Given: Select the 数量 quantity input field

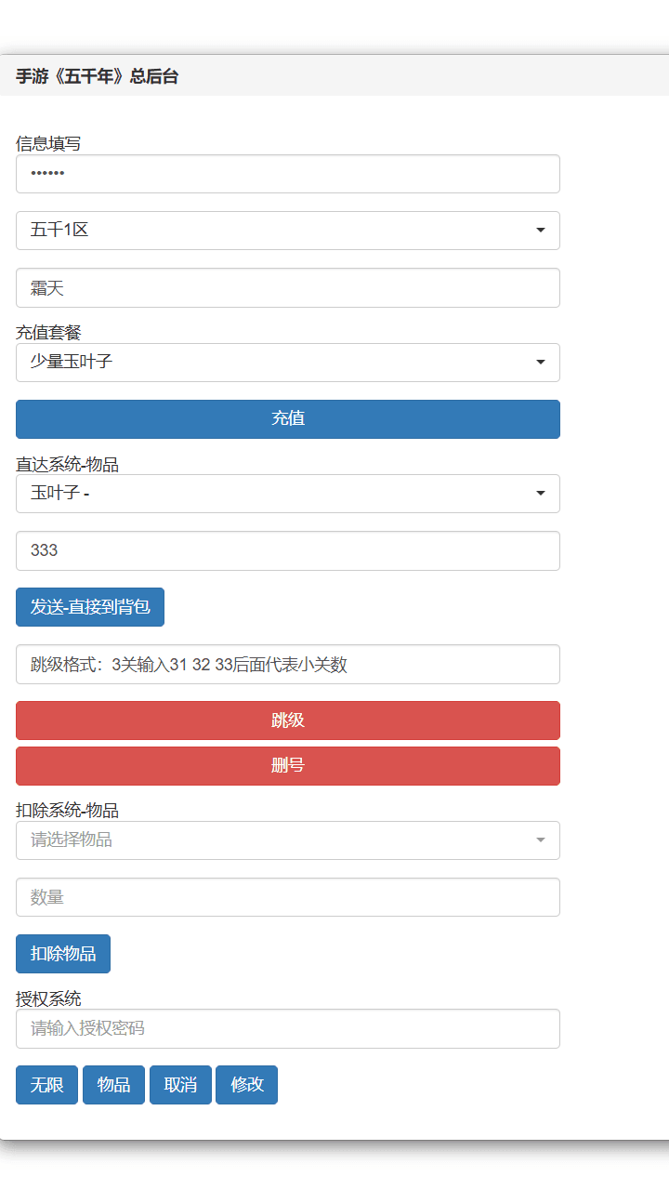Looking at the screenshot, I should coord(287,896).
